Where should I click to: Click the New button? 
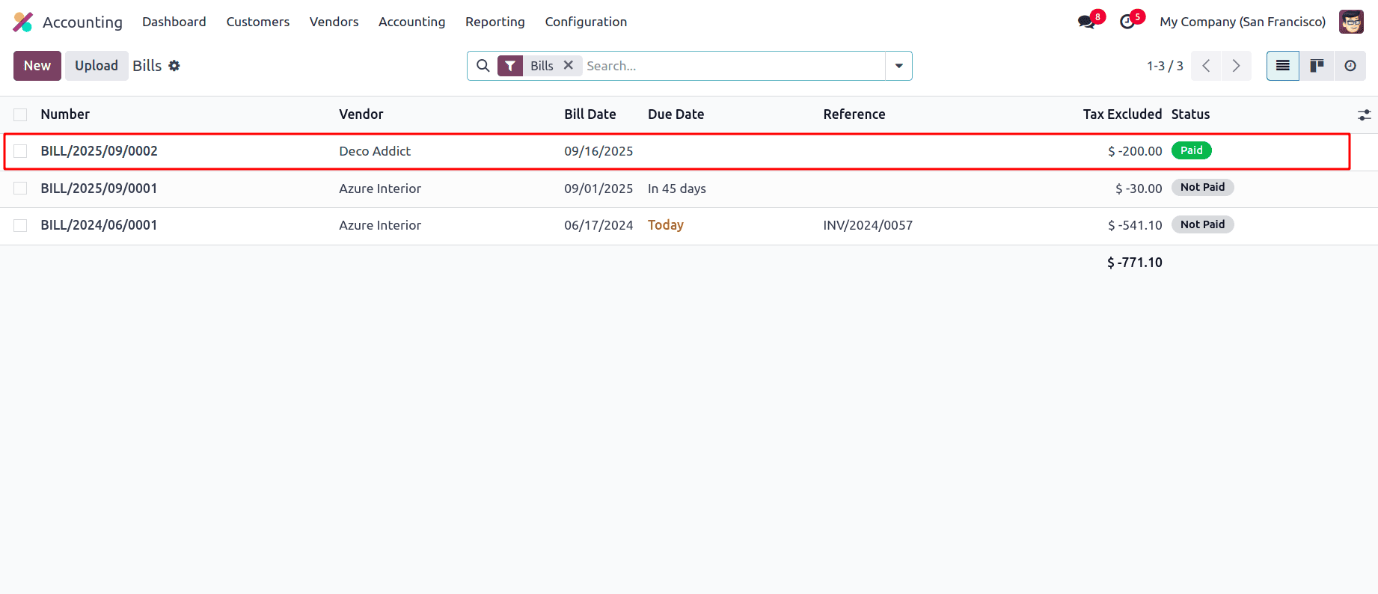coord(37,66)
